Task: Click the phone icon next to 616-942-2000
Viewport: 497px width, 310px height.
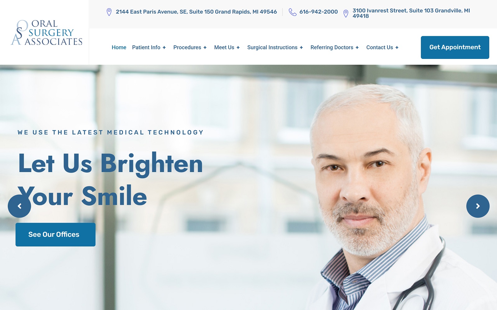Action: 293,12
